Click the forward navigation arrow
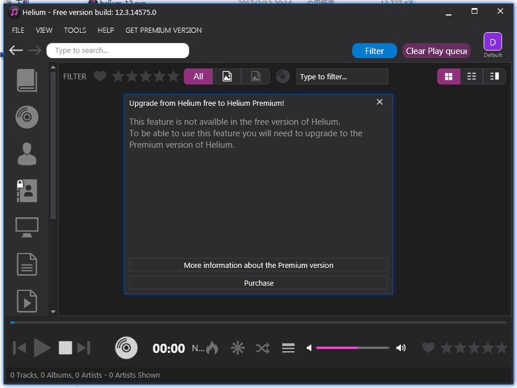This screenshot has width=517, height=388. [34, 51]
